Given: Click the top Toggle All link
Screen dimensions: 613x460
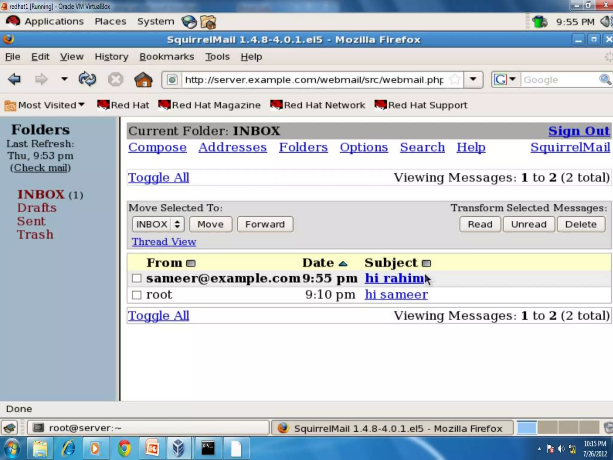Looking at the screenshot, I should tap(158, 177).
